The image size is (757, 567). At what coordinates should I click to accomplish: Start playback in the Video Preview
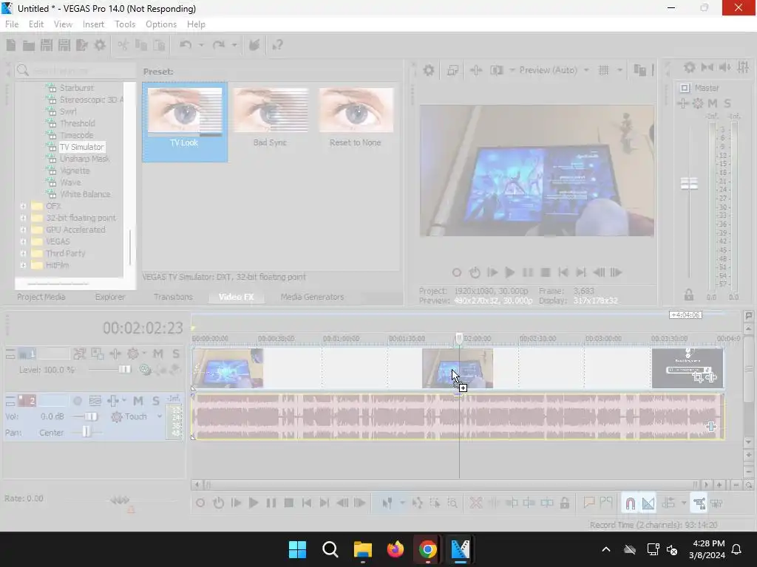pos(509,272)
